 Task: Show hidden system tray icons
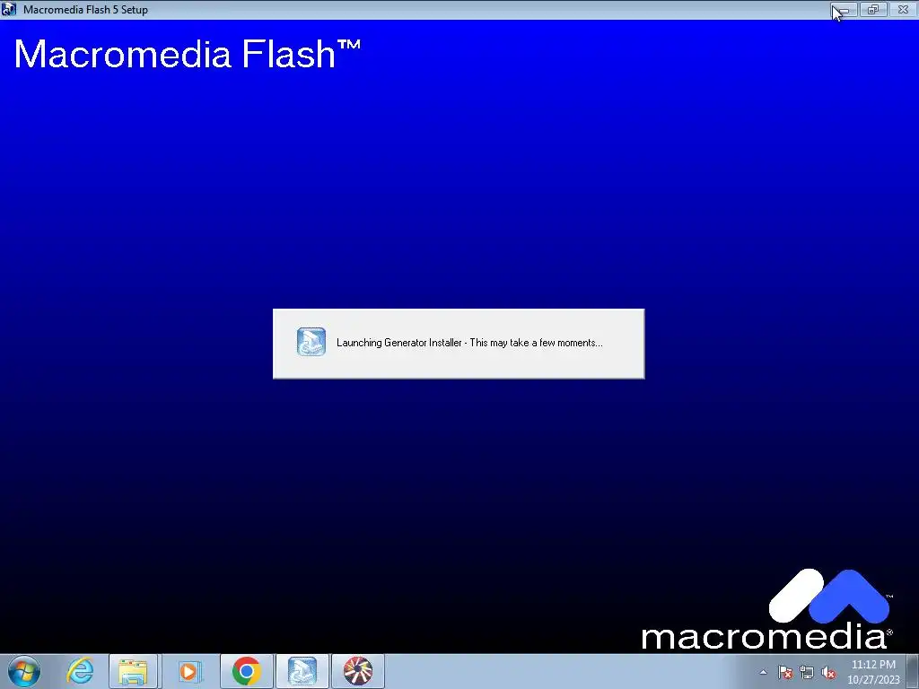(763, 672)
